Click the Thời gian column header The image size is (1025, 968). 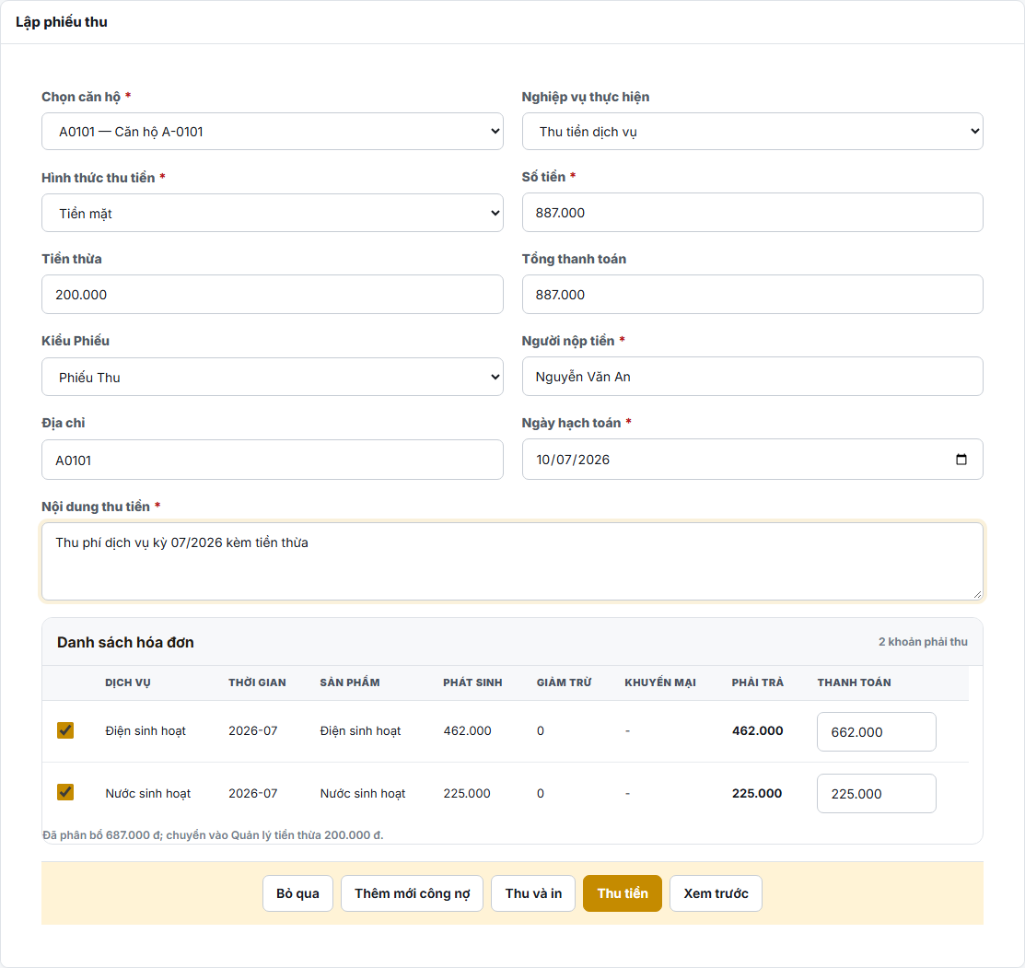coord(257,682)
